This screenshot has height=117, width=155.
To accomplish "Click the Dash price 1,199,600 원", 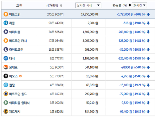I will (x=90, y=58).
